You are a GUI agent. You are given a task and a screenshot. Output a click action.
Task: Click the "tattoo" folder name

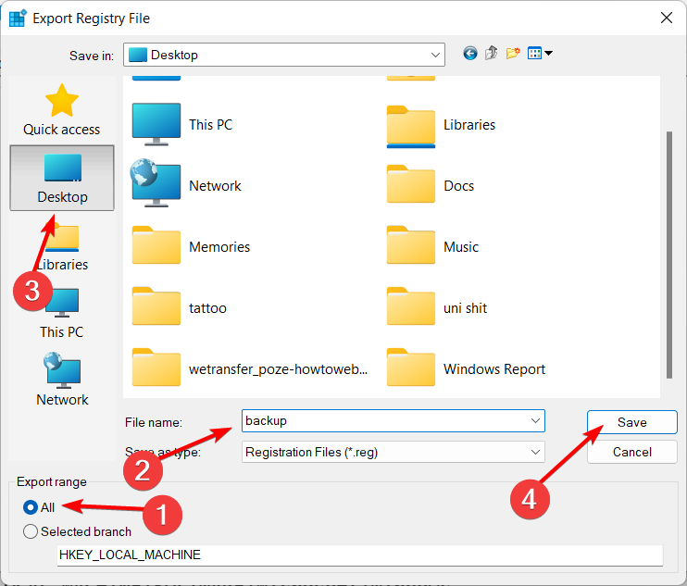tap(207, 308)
